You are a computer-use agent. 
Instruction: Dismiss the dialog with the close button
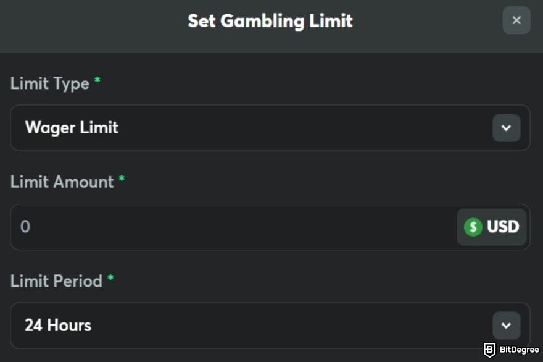(516, 20)
